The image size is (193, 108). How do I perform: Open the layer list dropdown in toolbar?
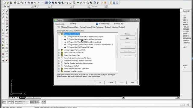pos(32,7)
